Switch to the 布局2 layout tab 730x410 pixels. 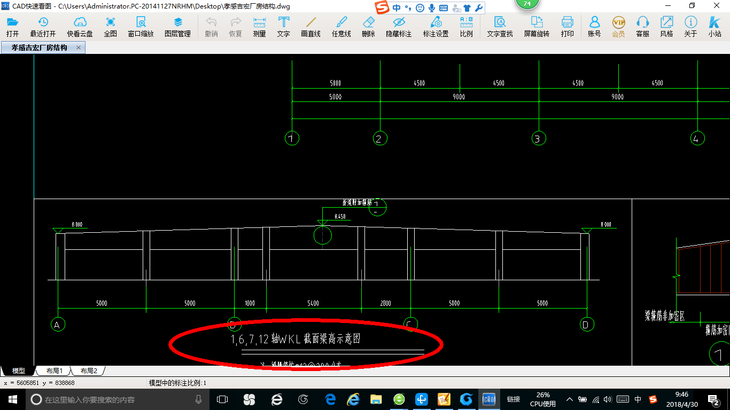point(89,370)
